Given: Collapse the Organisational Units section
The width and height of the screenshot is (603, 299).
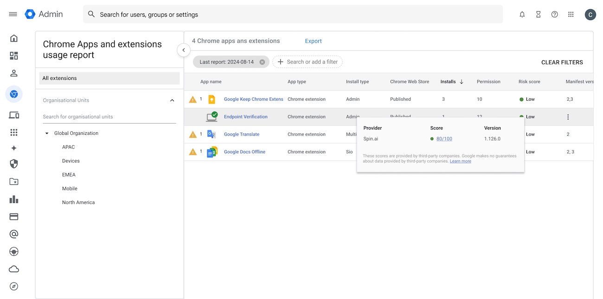Looking at the screenshot, I should point(172,100).
